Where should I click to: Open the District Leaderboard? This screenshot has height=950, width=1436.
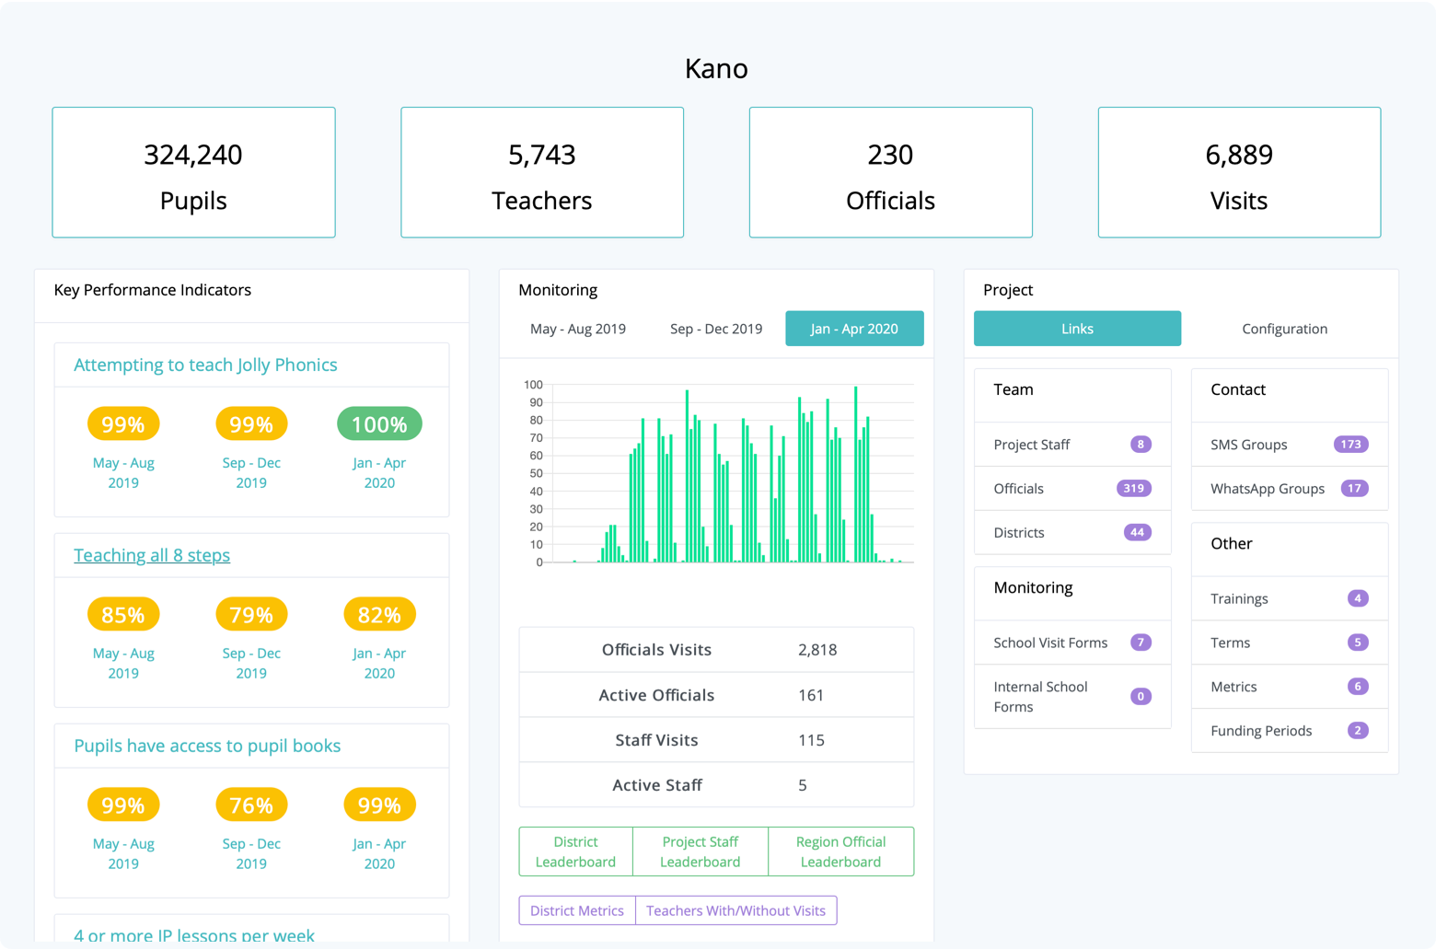click(575, 852)
